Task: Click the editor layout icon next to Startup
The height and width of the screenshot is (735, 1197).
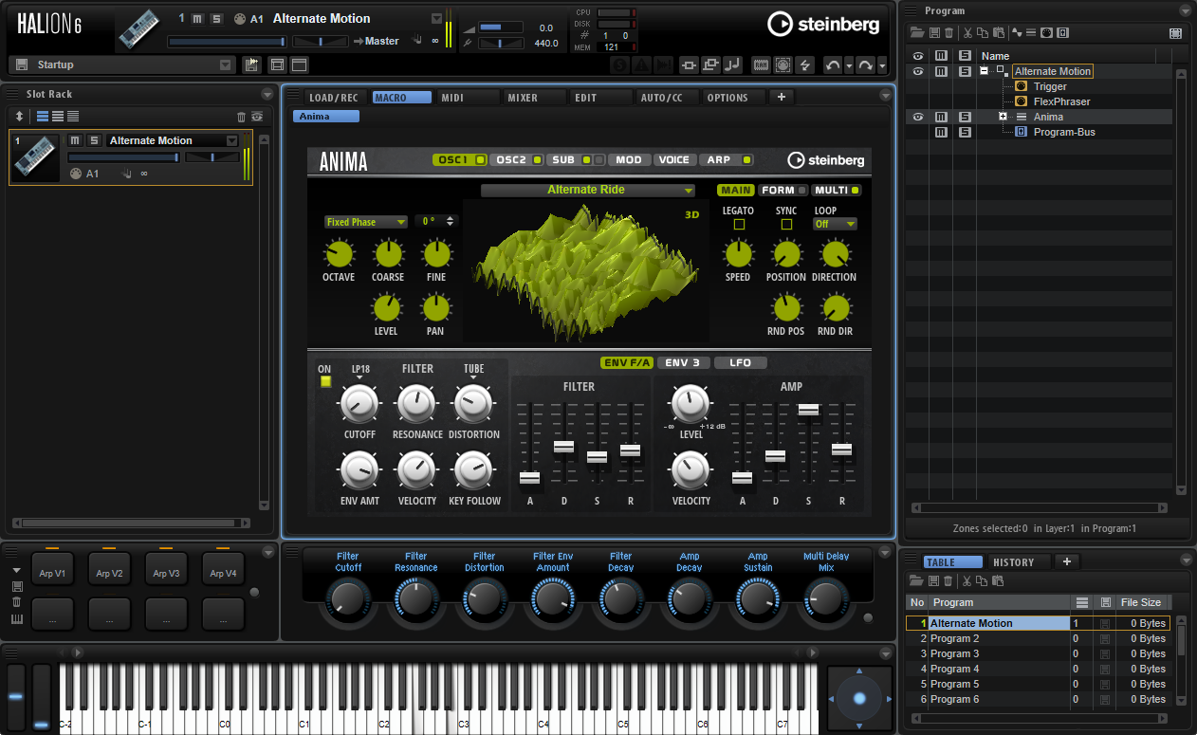Action: click(x=277, y=64)
